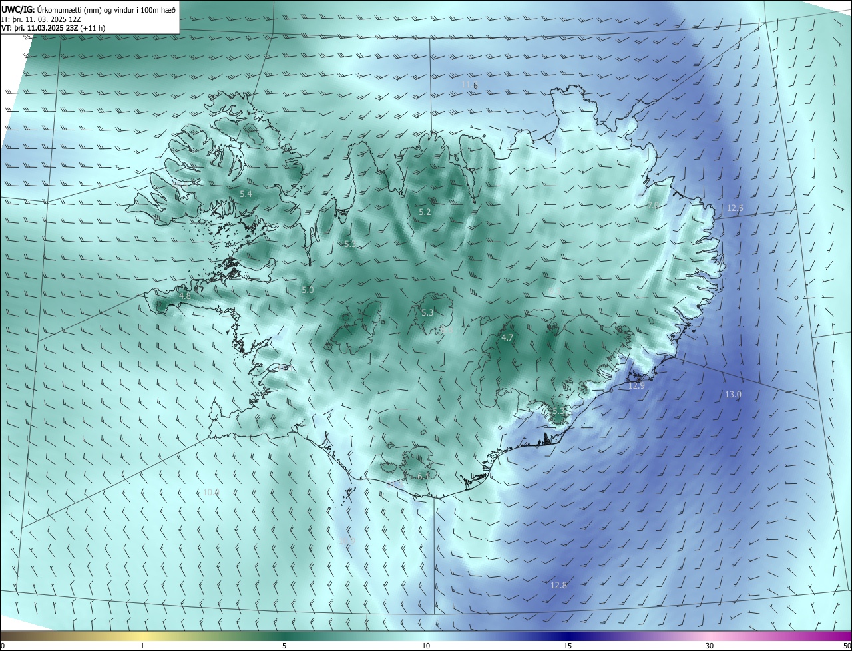Click the faint 10.0 value label in the southwest sea
The width and height of the screenshot is (852, 651).
211,492
